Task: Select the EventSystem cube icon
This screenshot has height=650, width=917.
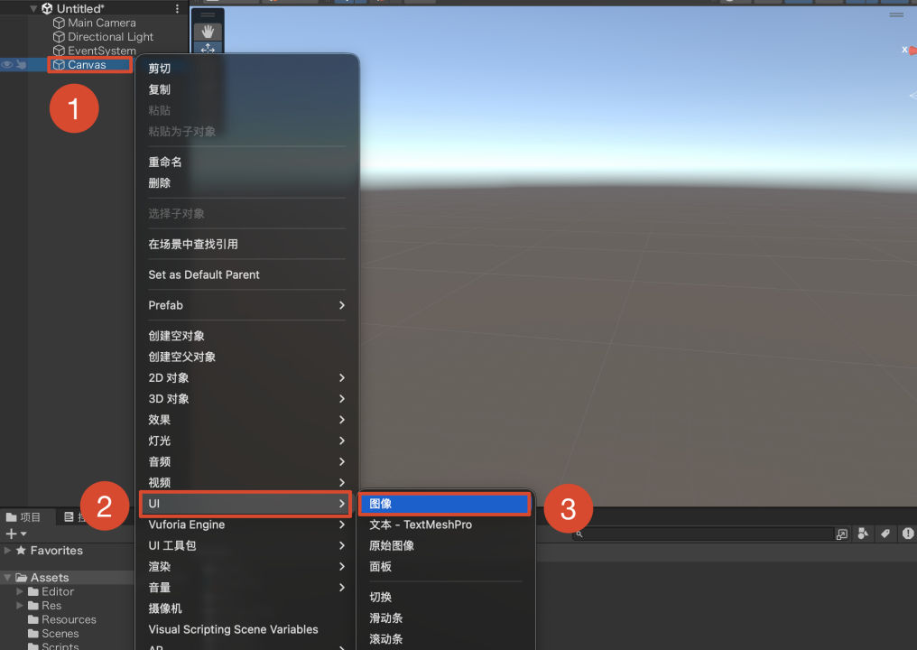Action: pyautogui.click(x=59, y=51)
